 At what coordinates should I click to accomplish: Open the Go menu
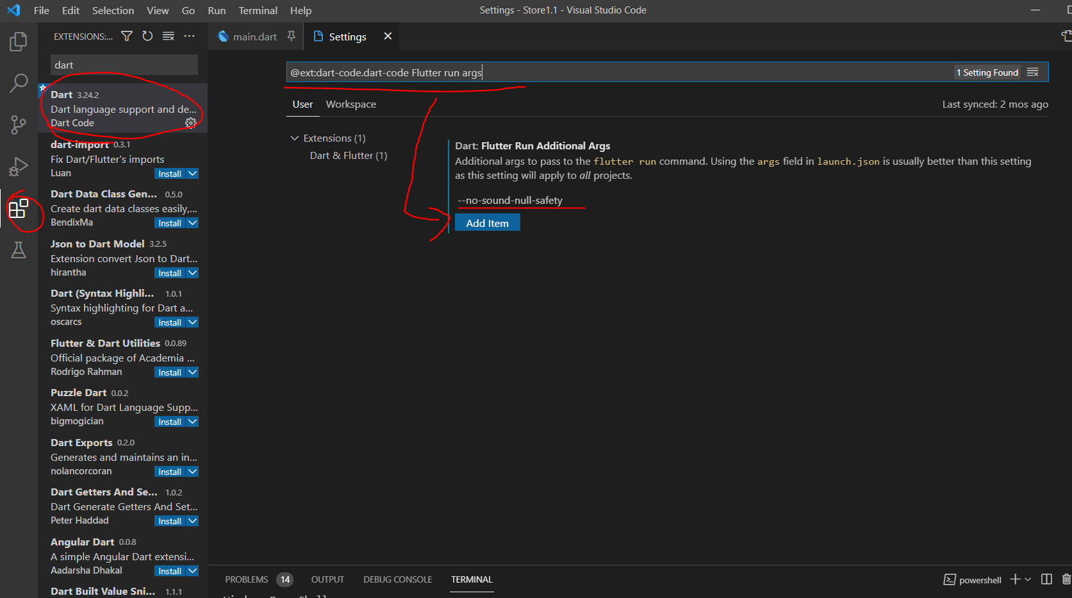coord(188,10)
